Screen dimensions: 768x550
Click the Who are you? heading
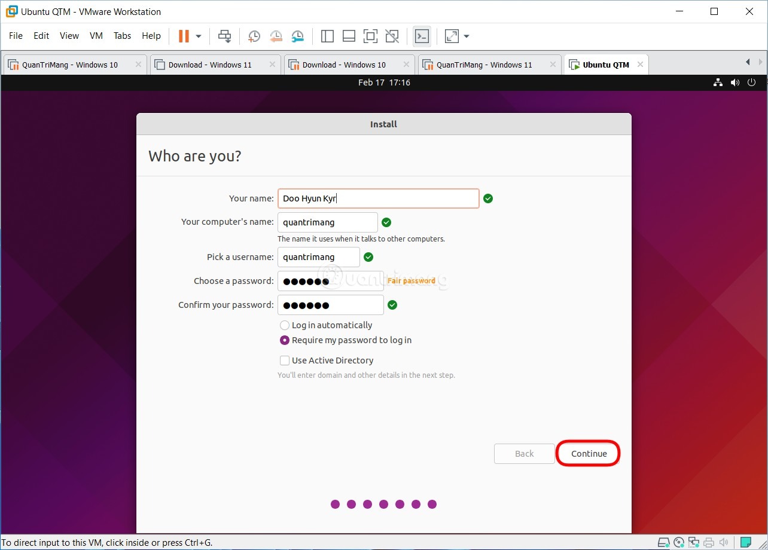[195, 156]
